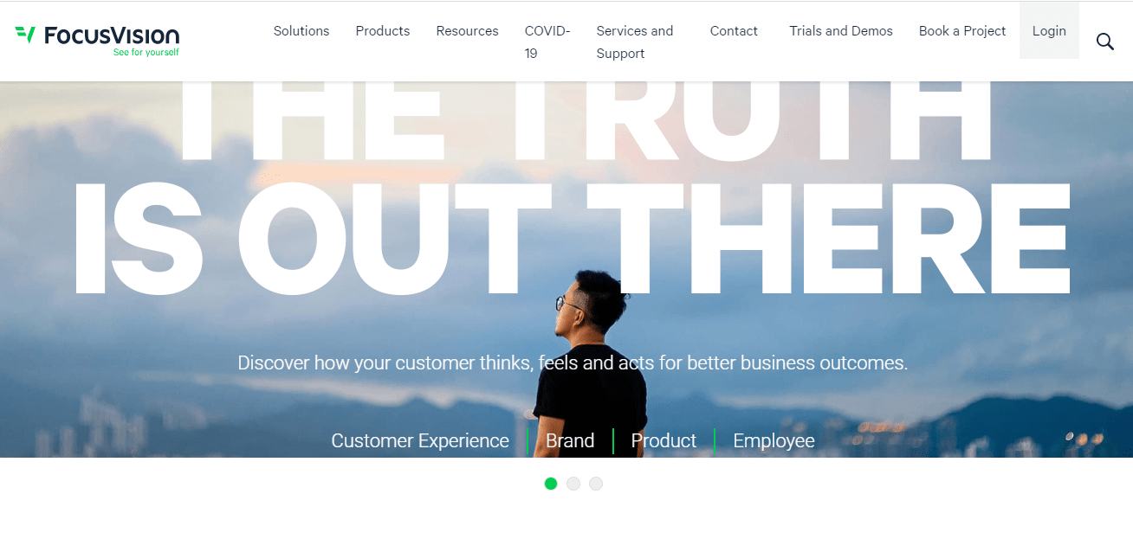Open the Customer Experience link
The image size is (1133, 539).
[x=420, y=441]
